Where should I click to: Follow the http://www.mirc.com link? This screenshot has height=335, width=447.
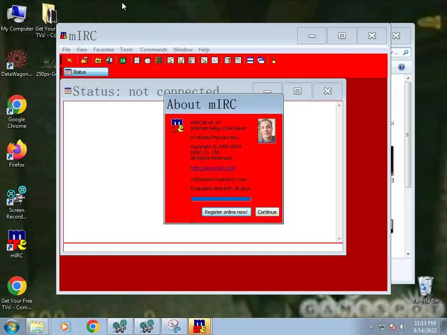pos(213,168)
